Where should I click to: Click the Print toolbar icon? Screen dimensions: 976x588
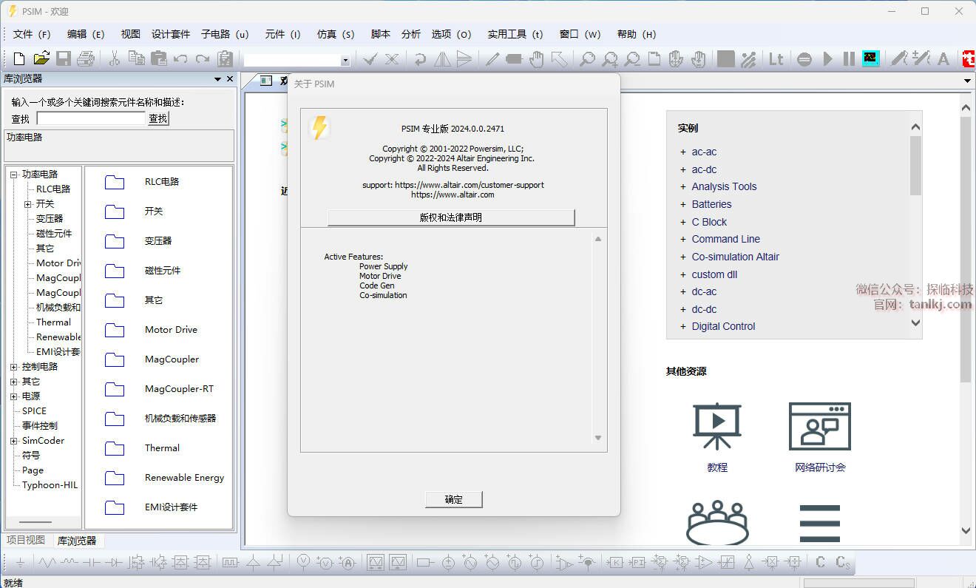coord(86,59)
